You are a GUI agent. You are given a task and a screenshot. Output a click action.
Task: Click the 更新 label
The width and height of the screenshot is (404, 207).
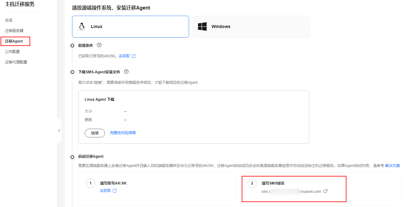[88, 120]
